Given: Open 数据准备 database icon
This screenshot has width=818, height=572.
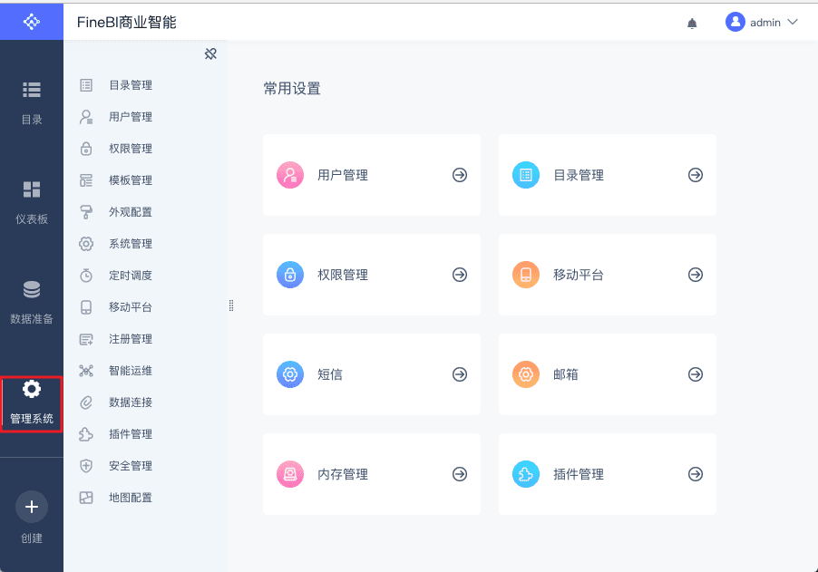Looking at the screenshot, I should click(x=32, y=300).
